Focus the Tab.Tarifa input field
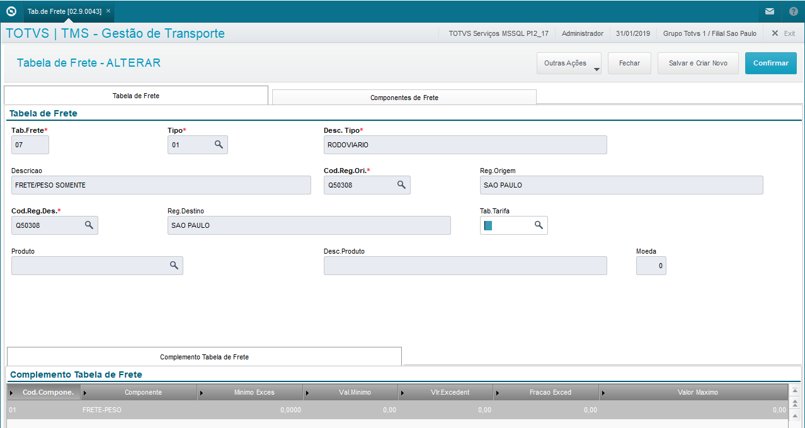The height and width of the screenshot is (428, 805). (x=514, y=225)
